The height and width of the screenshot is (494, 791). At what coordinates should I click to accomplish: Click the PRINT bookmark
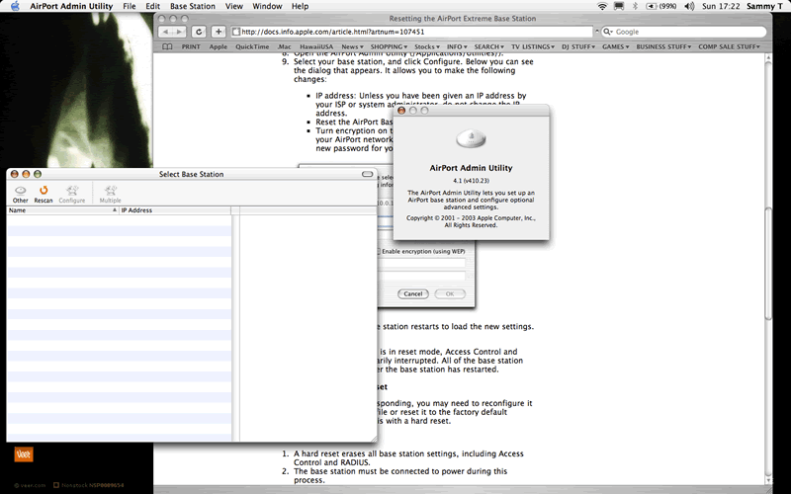click(191, 46)
